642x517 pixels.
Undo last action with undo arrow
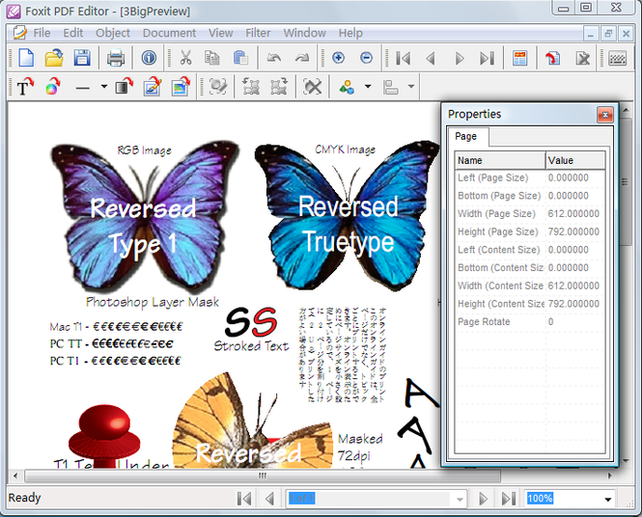274,58
